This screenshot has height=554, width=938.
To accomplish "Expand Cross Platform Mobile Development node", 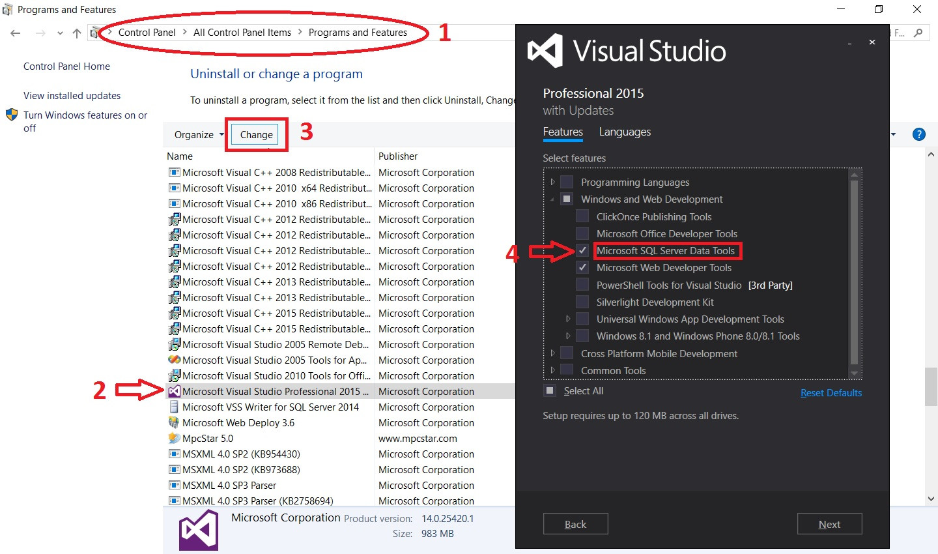I will tap(552, 353).
